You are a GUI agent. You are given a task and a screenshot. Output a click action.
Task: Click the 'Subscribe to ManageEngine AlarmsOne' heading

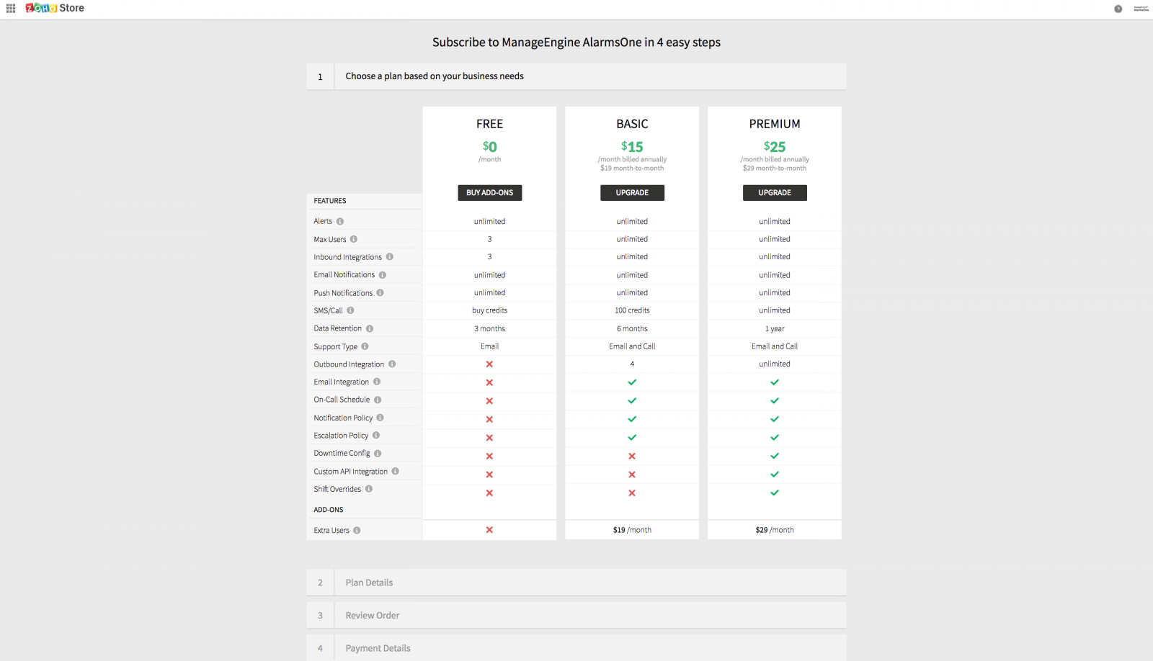pyautogui.click(x=576, y=42)
